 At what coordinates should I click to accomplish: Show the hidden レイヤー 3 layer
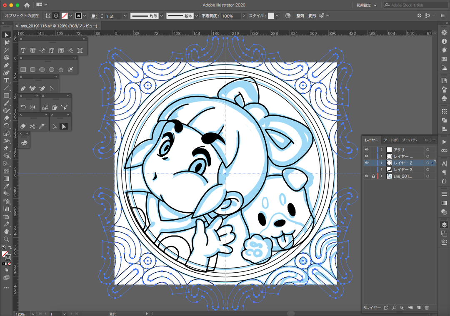click(x=367, y=169)
